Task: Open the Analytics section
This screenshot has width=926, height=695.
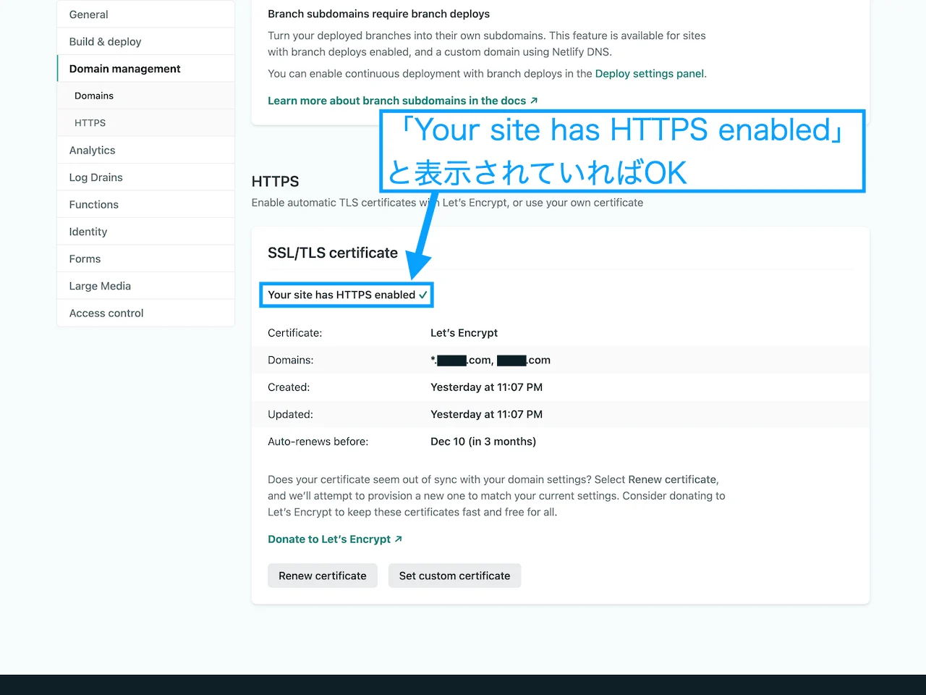Action: (x=92, y=150)
